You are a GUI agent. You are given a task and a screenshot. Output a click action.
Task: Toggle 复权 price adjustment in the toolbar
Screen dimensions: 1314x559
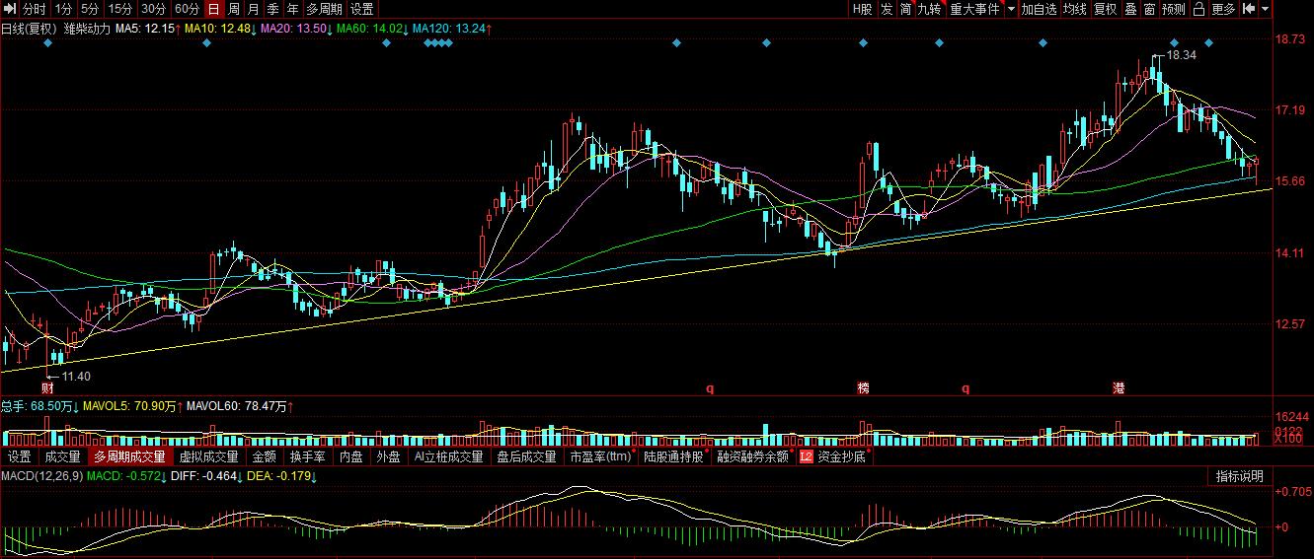point(1105,9)
